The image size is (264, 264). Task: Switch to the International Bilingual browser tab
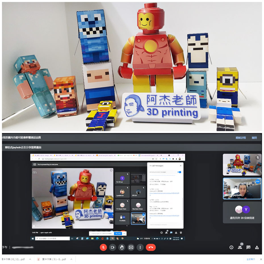pyautogui.click(x=148, y=155)
